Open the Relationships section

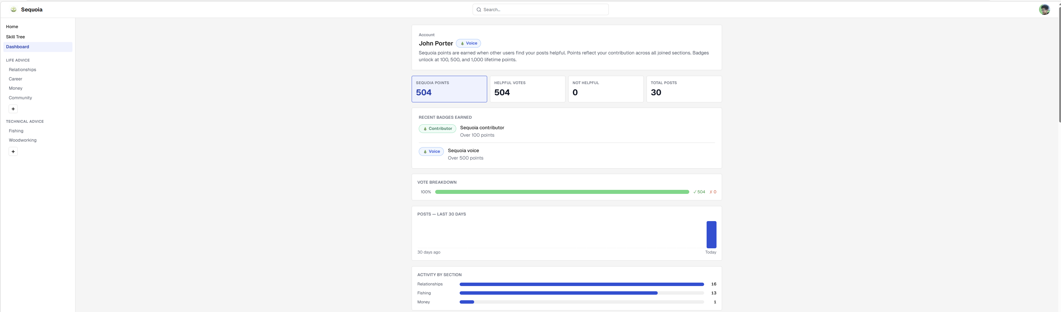(22, 70)
